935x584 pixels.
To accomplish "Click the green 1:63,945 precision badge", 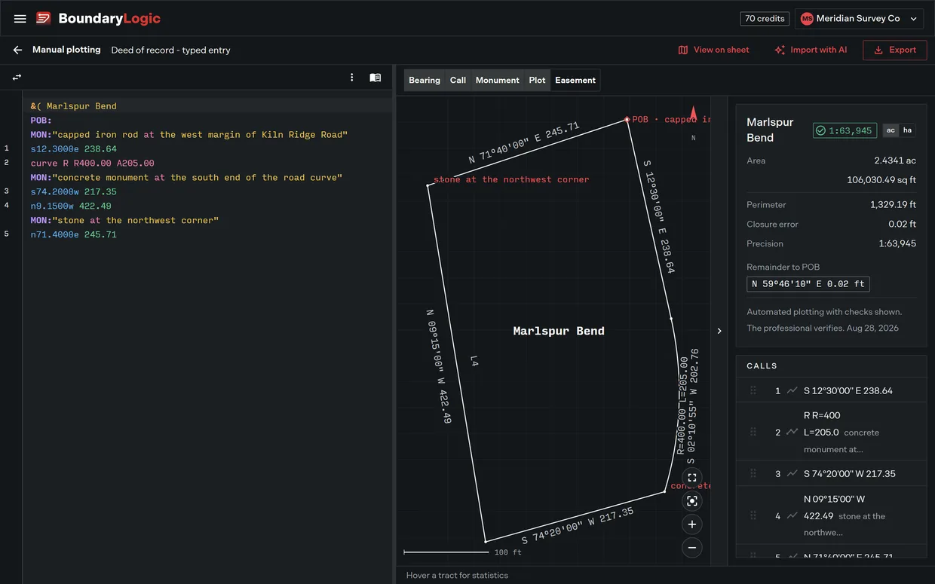I will (845, 130).
